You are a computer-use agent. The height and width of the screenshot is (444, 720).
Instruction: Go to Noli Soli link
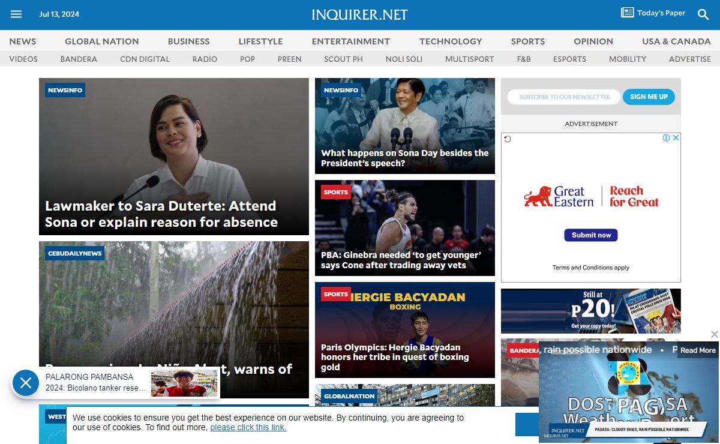(x=404, y=59)
